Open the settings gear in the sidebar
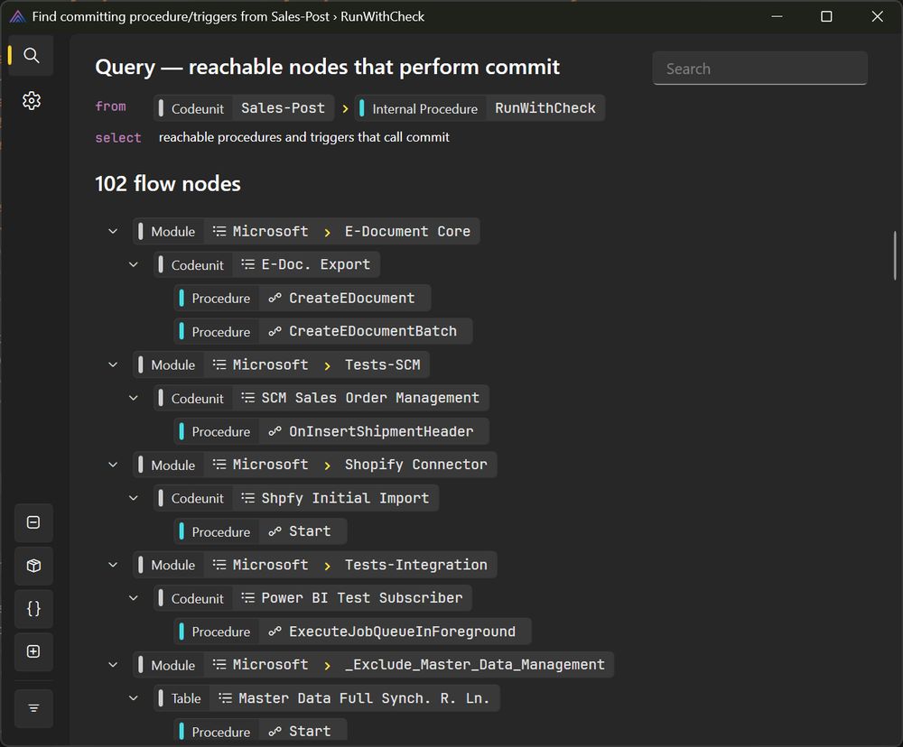 pyautogui.click(x=32, y=101)
